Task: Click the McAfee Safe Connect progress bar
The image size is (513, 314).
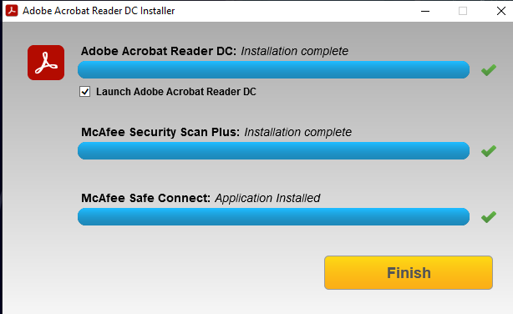Action: tap(273, 217)
